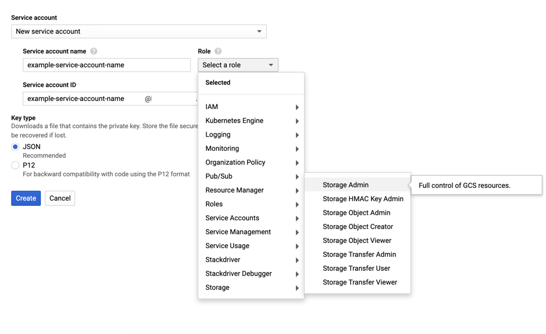Click the Create button
This screenshot has height=334, width=546.
coord(26,198)
